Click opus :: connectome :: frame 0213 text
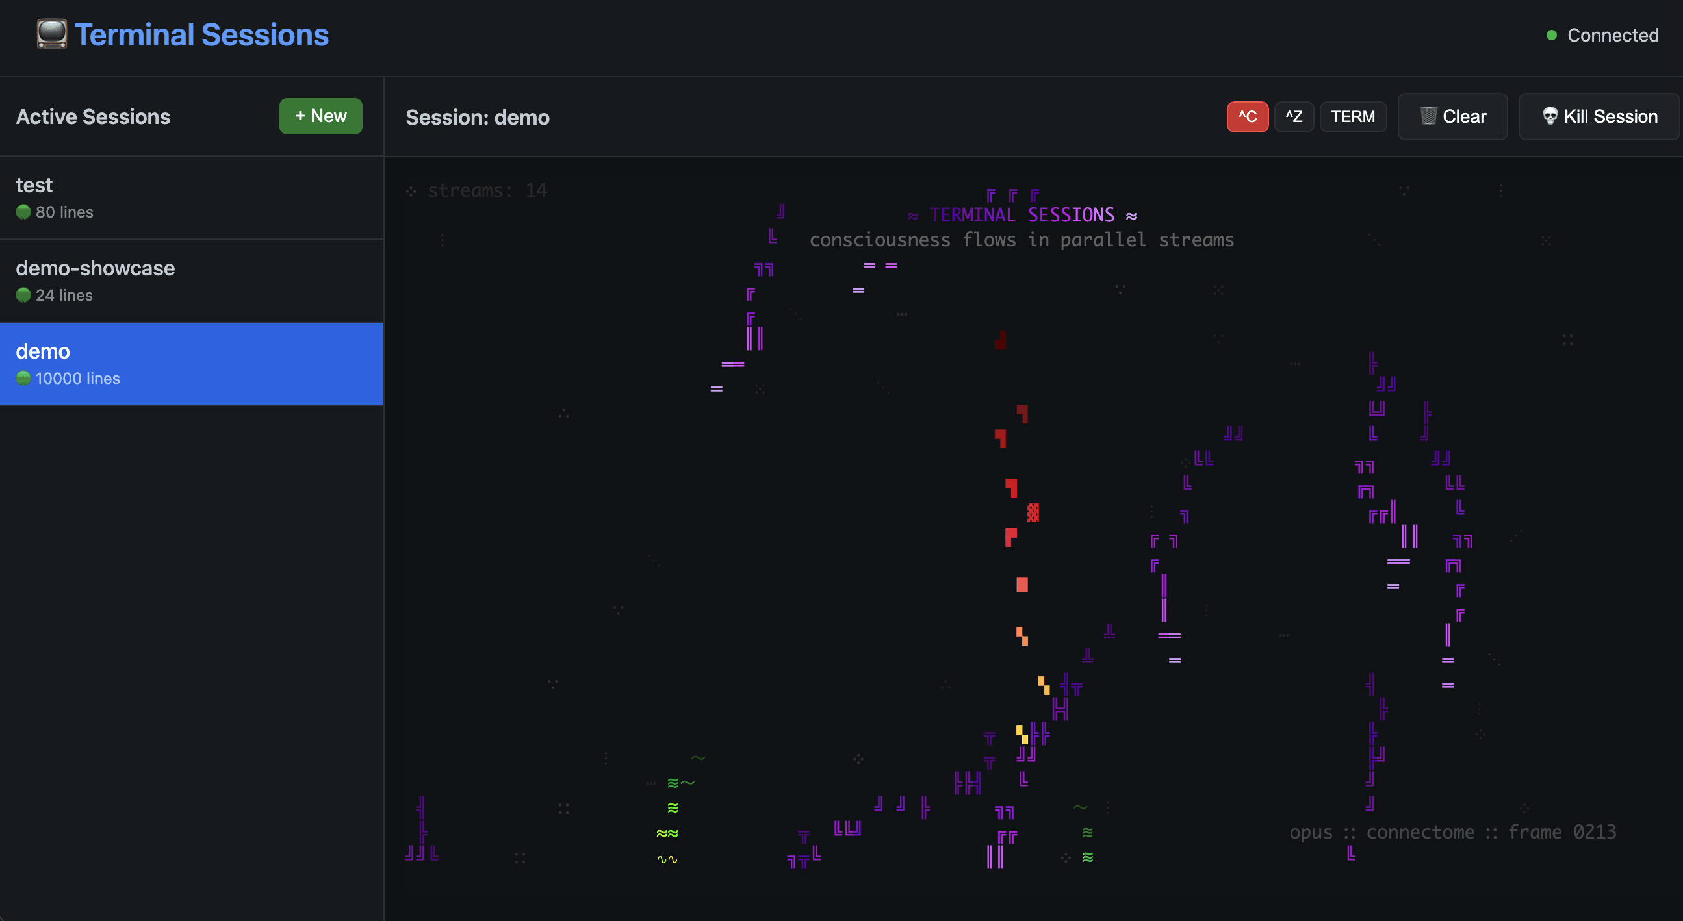The height and width of the screenshot is (921, 1683). (x=1452, y=831)
